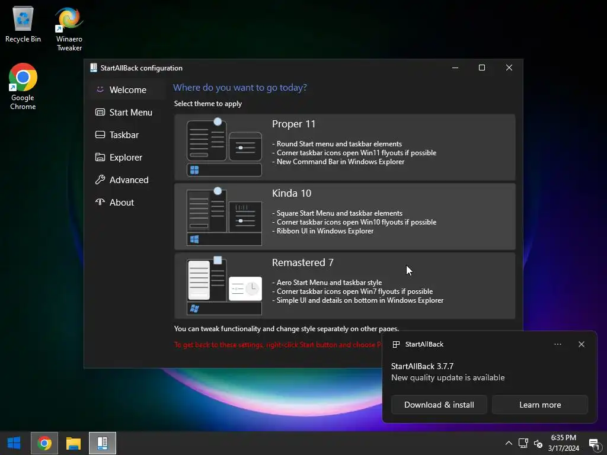Click the About sidebar icon
The image size is (607, 455).
pos(100,202)
